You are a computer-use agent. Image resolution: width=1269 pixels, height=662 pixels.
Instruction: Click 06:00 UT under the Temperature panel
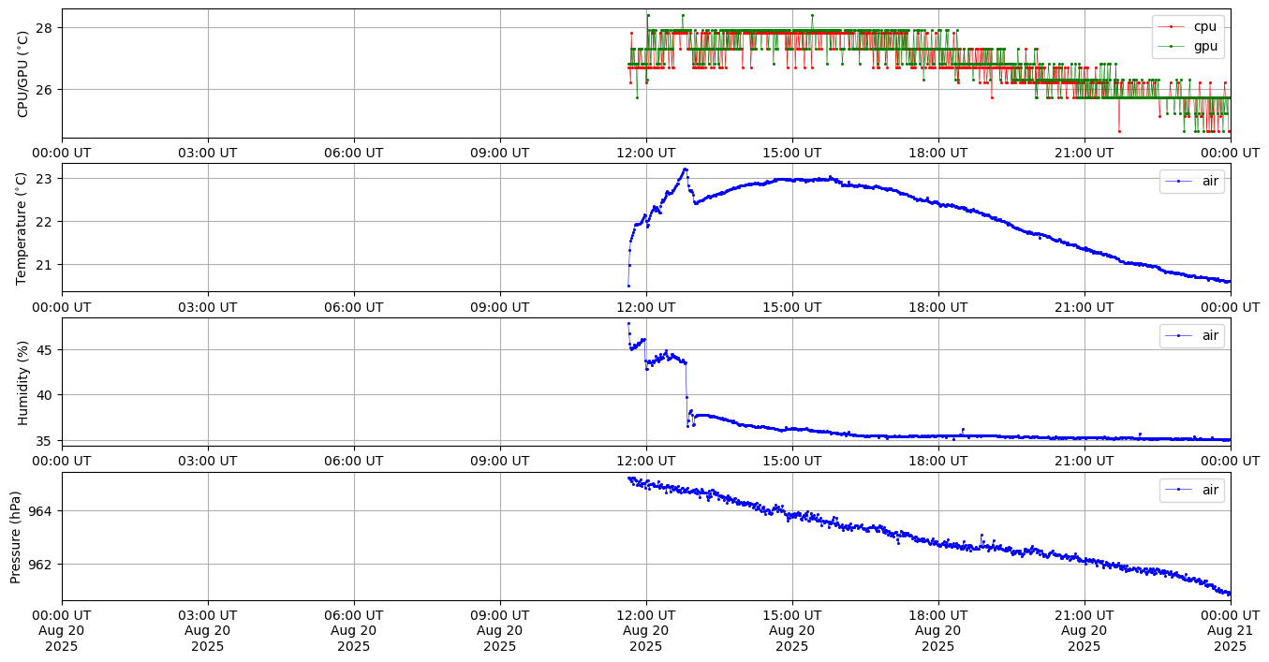tap(354, 307)
